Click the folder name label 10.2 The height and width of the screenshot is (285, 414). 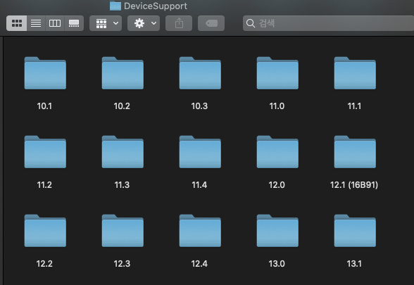122,106
